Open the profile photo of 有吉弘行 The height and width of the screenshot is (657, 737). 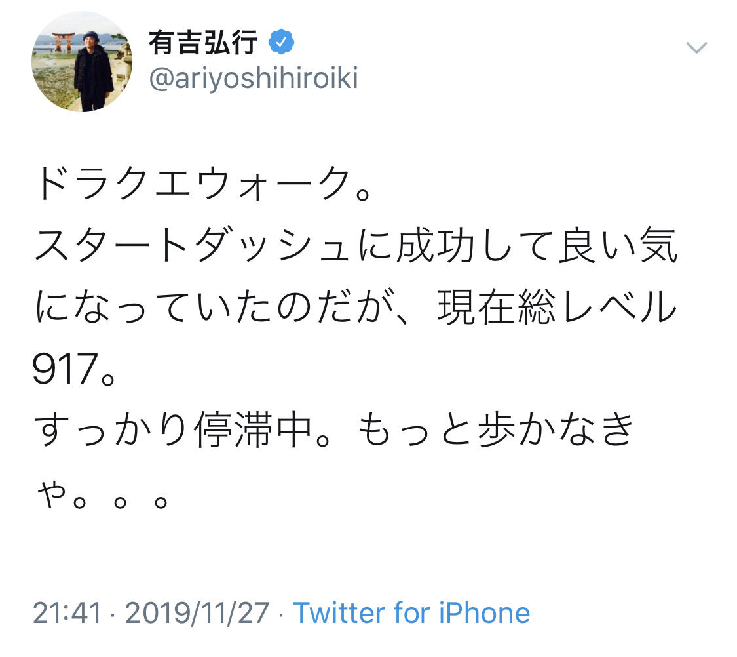[82, 62]
